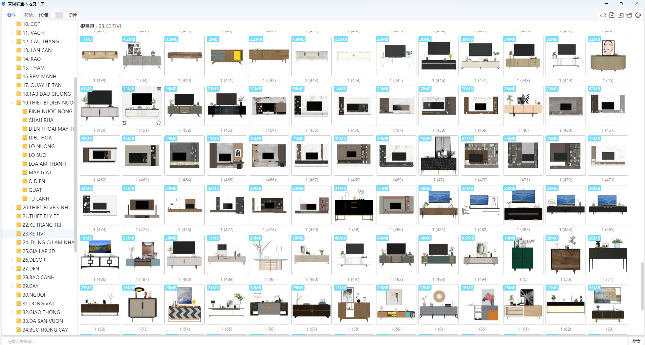Click the open folder icon

pyautogui.click(x=629, y=15)
